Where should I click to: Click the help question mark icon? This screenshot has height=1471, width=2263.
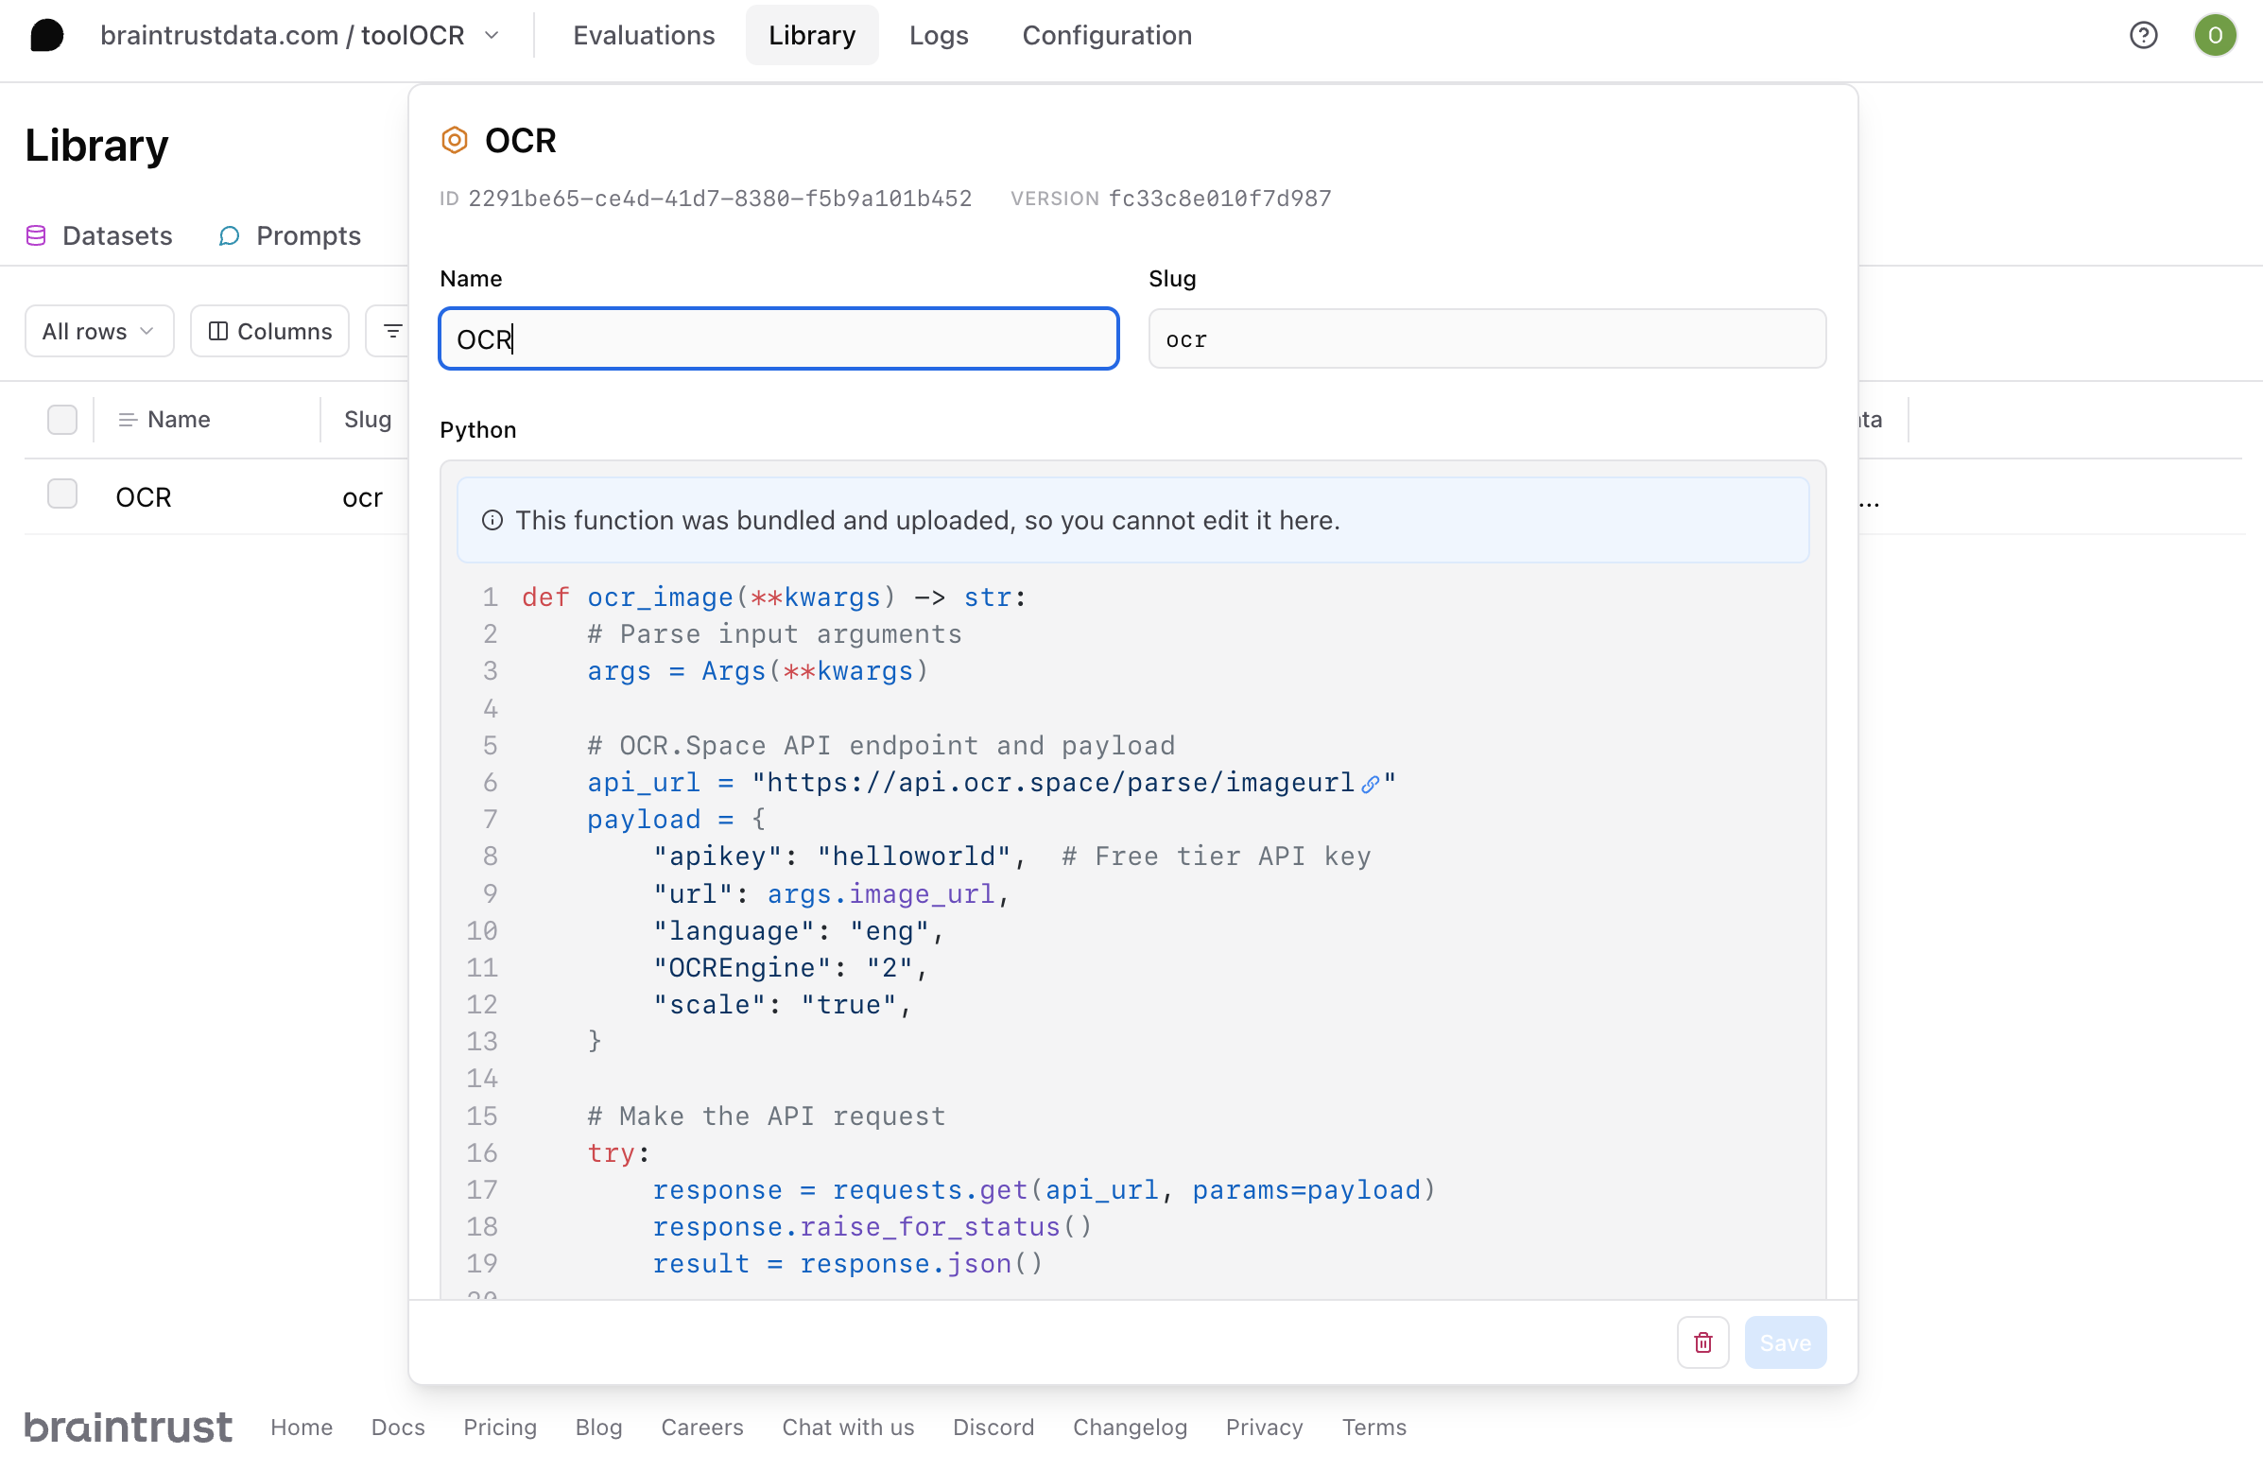pos(2143,35)
